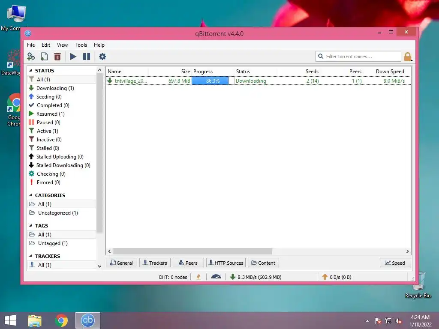Click the red Delete torrent trash icon
The height and width of the screenshot is (329, 439).
(x=57, y=57)
